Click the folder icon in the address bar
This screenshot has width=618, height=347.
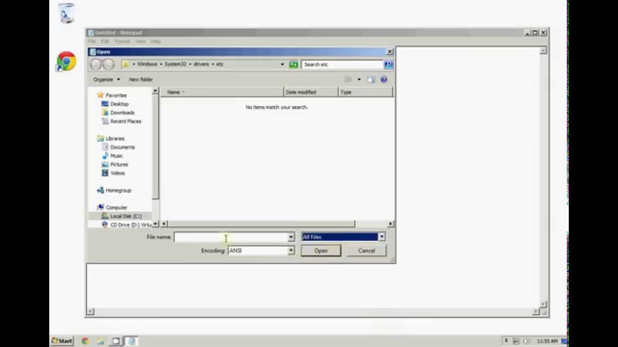(126, 64)
